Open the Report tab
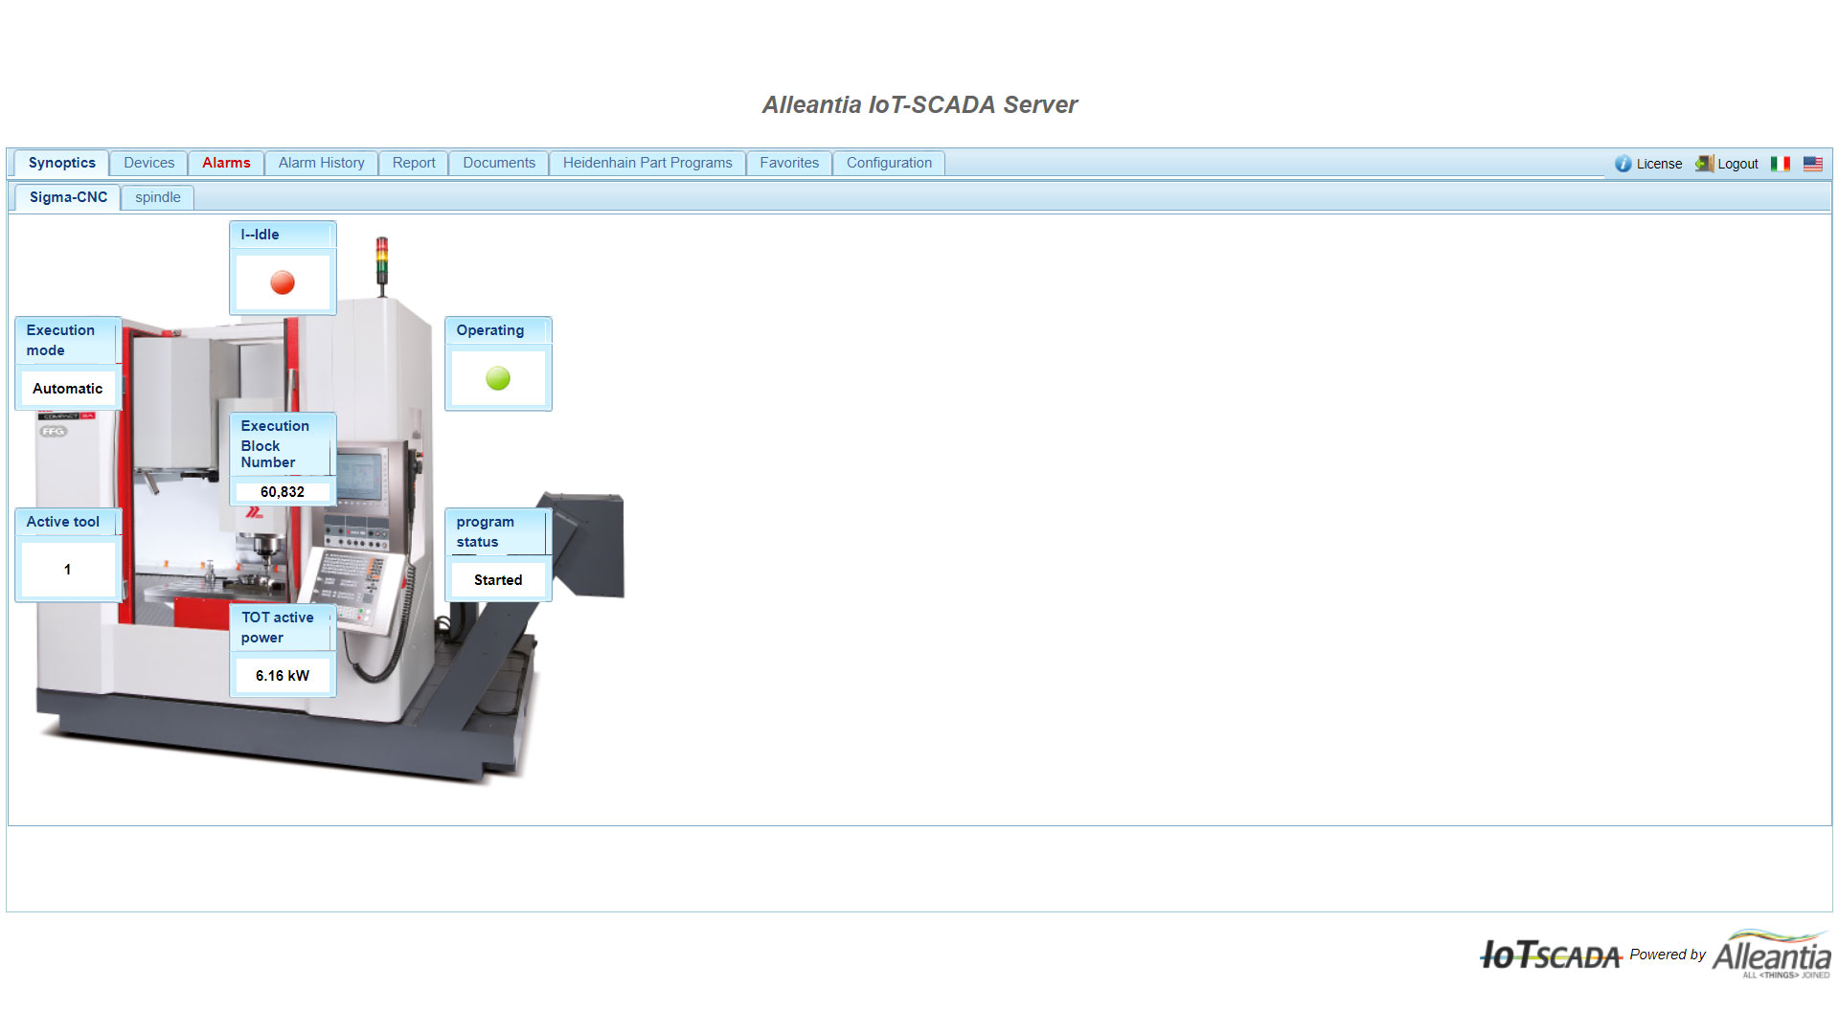This screenshot has height=1034, width=1839. (413, 163)
